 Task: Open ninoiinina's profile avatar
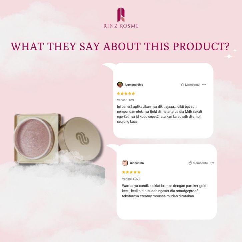coord(125,163)
